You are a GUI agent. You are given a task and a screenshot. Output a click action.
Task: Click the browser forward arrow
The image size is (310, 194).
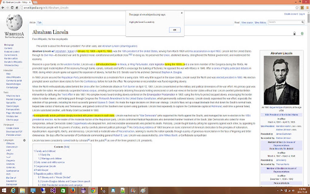click(7, 8)
